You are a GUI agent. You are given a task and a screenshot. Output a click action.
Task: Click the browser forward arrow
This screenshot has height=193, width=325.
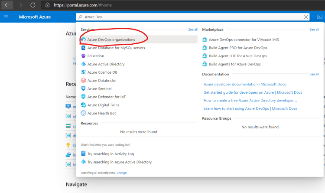[20, 5]
